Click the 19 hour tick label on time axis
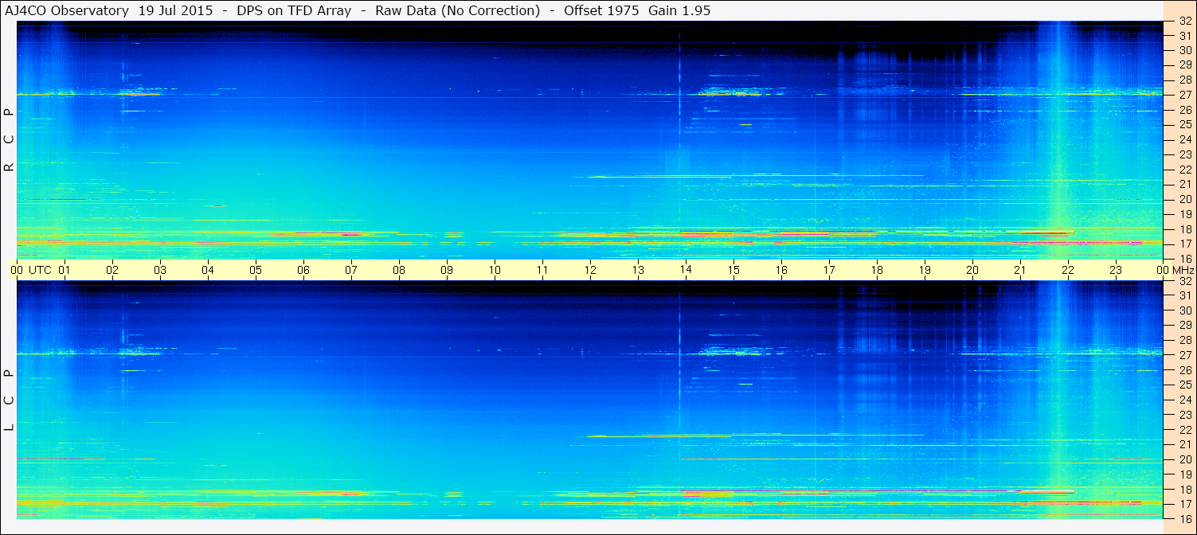The height and width of the screenshot is (535, 1197). coord(925,270)
